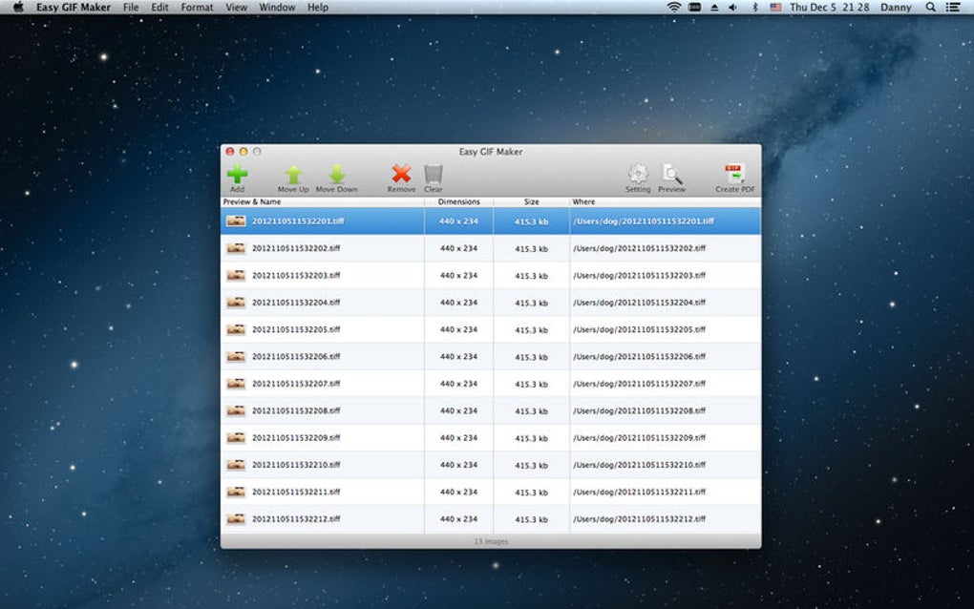This screenshot has width=974, height=609.
Task: Click the Clear trash icon
Action: click(433, 175)
